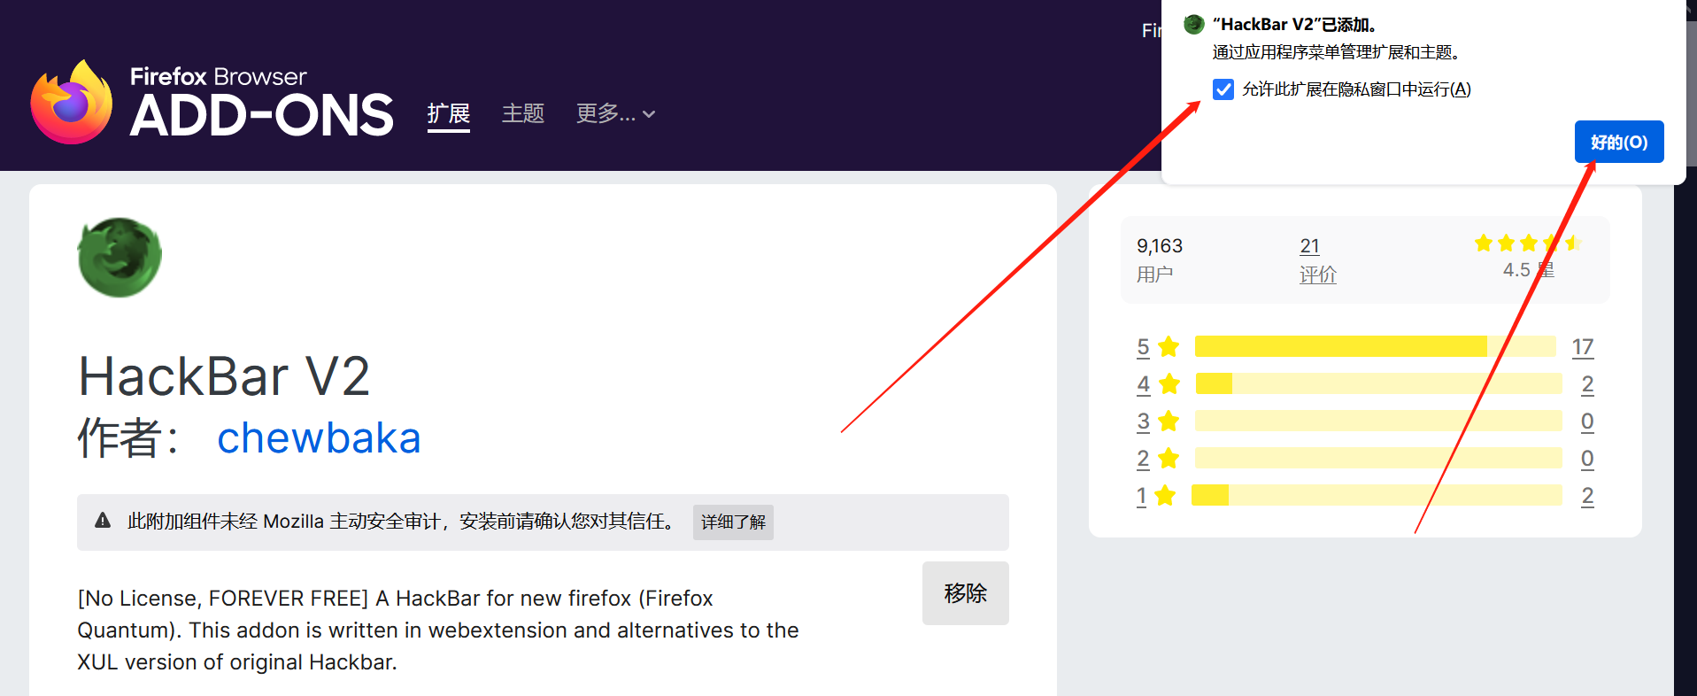
Task: Click the Firefox logo in the header
Action: (72, 102)
